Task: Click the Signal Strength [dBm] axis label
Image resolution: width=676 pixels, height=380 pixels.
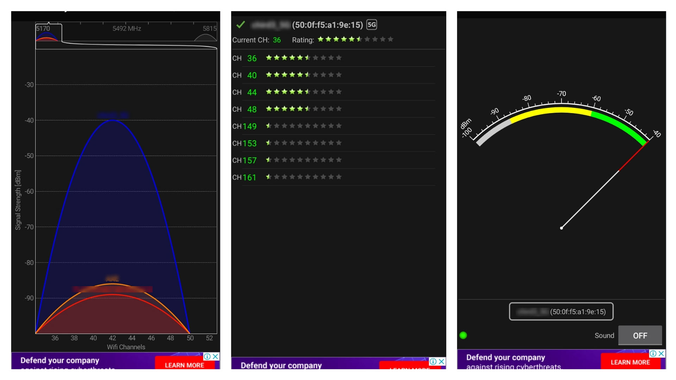Action: click(18, 200)
